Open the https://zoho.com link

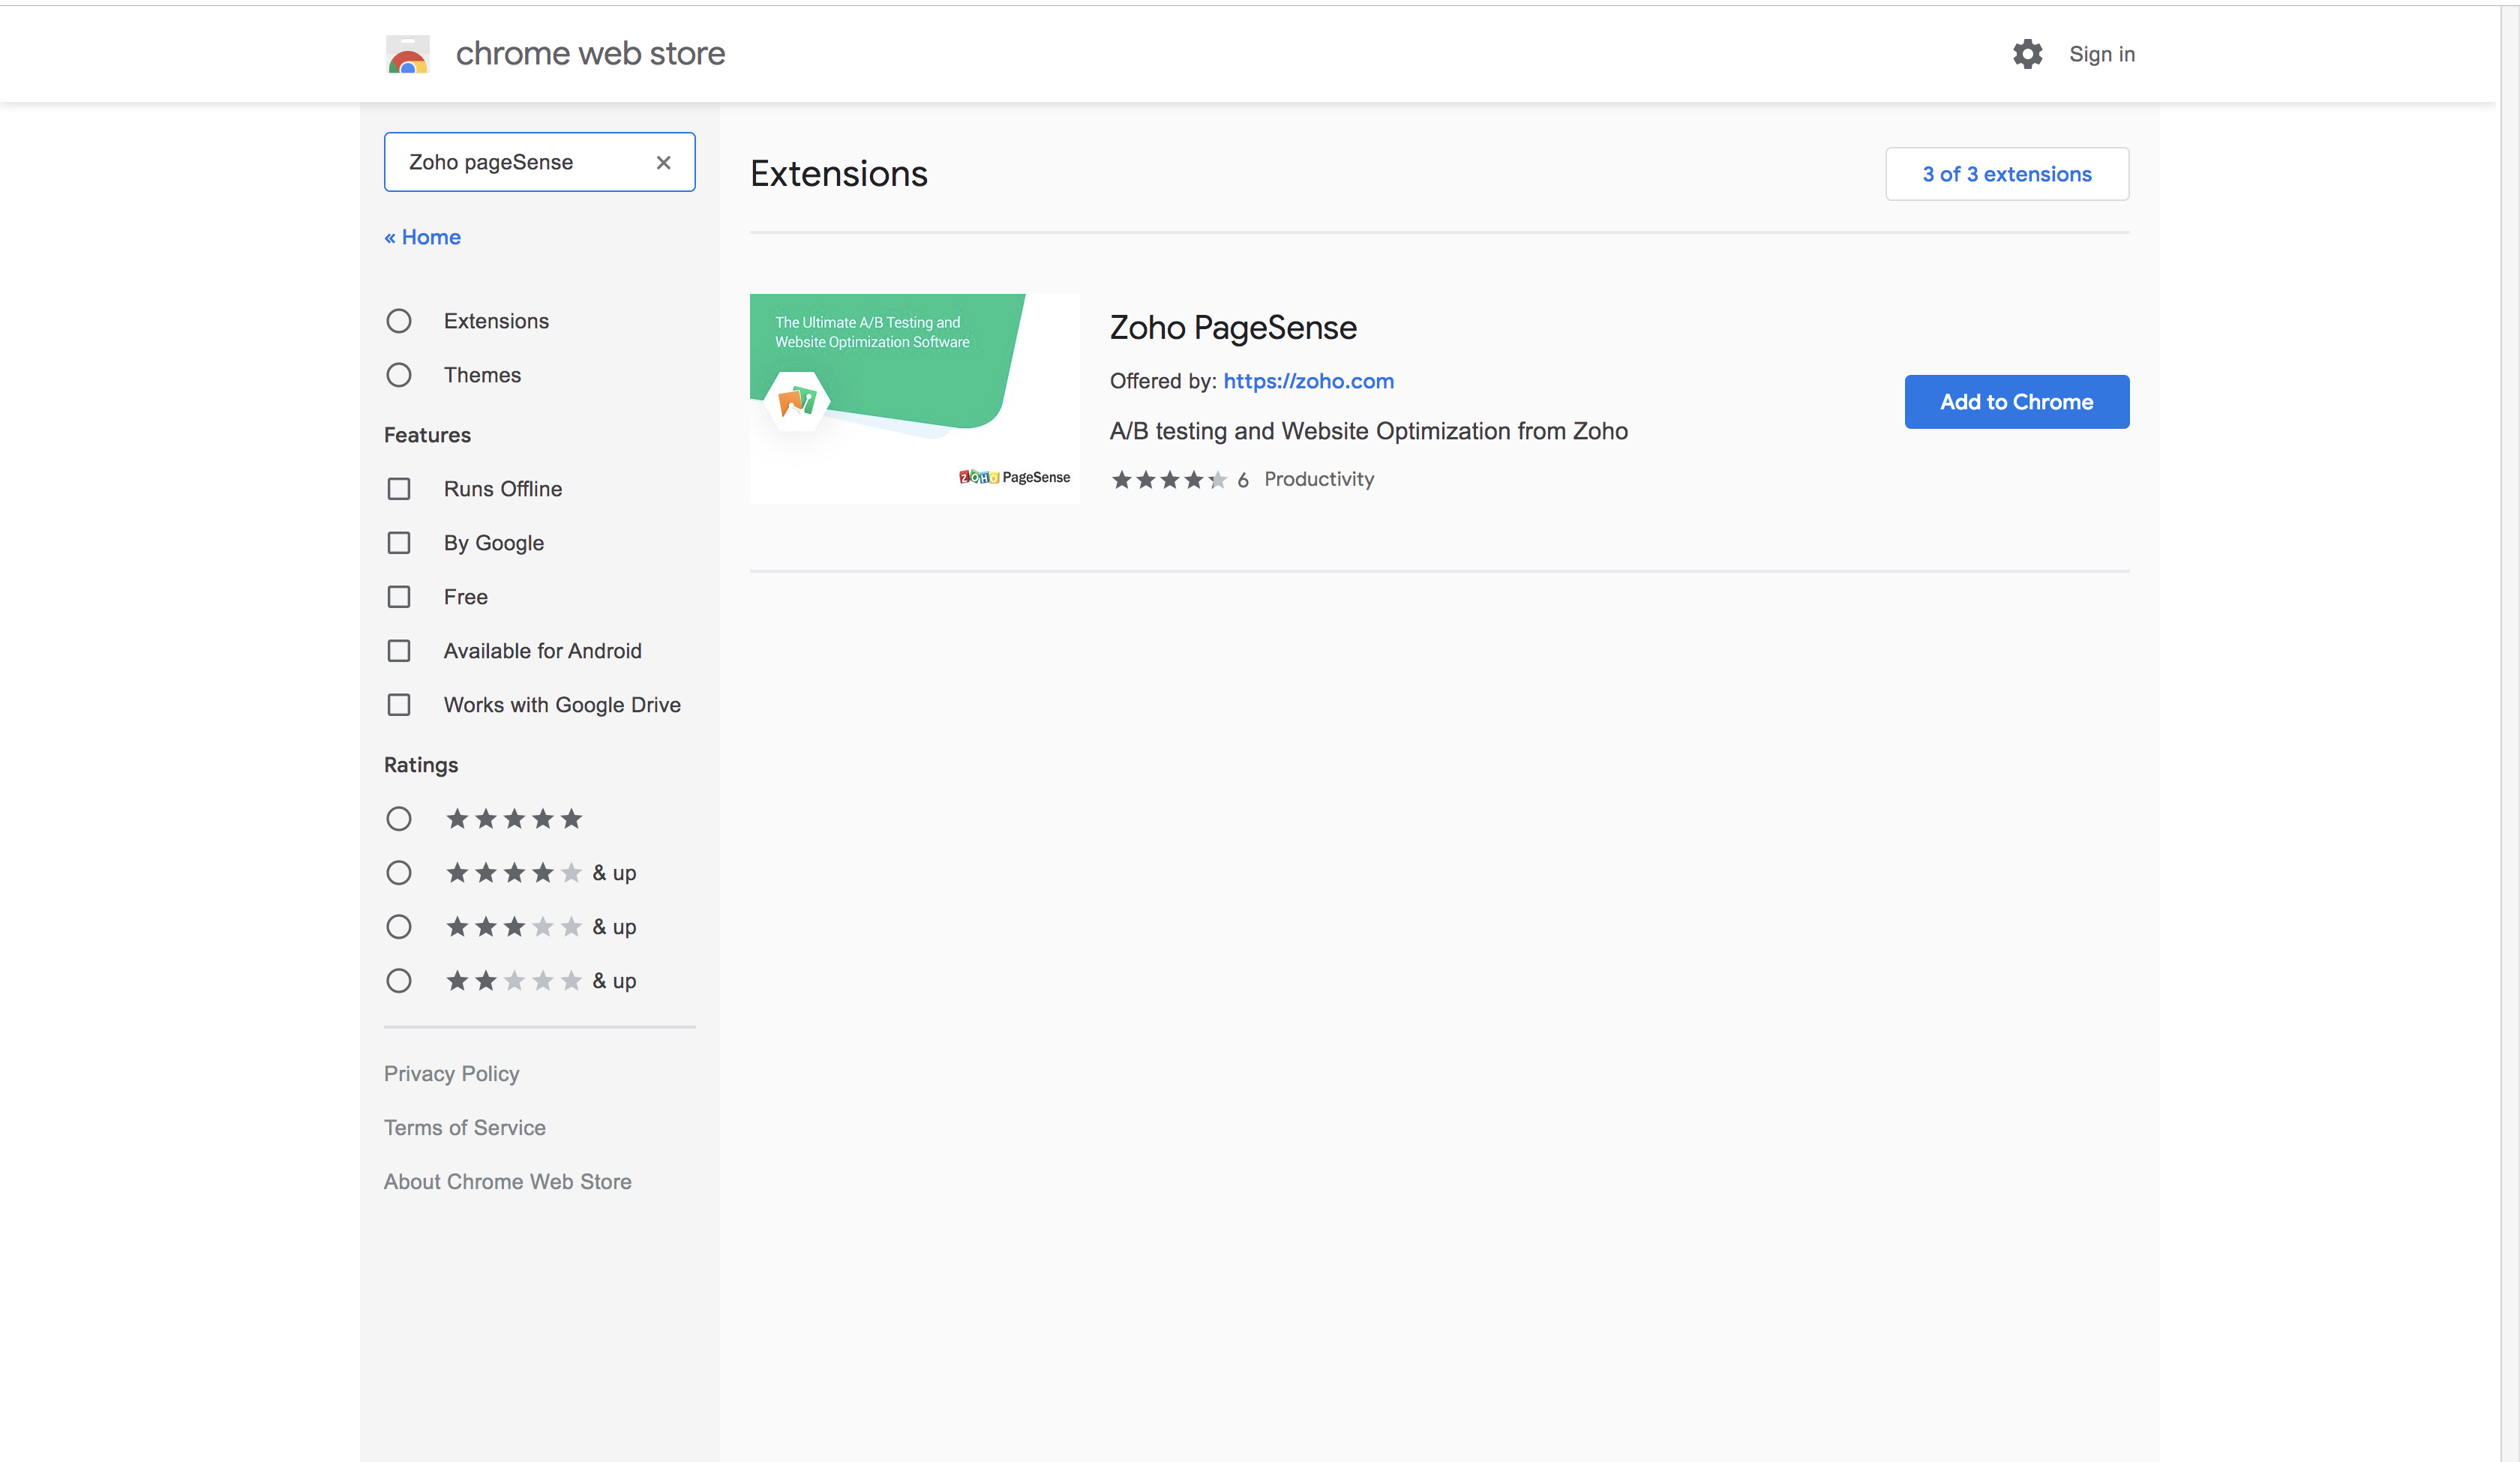pyautogui.click(x=1308, y=381)
